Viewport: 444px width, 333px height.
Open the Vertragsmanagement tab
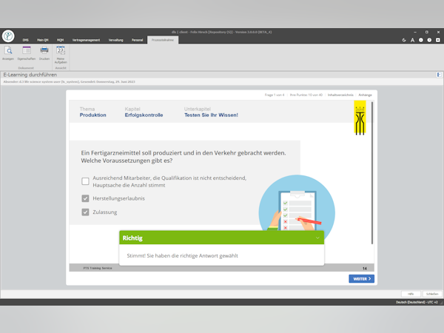click(x=86, y=40)
